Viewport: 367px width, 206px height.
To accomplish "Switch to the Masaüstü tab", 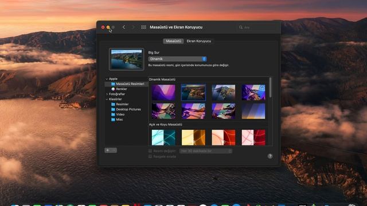I will tap(173, 41).
